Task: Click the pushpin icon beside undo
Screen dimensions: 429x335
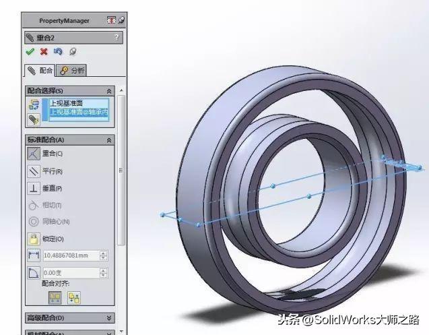Action: 73,51
